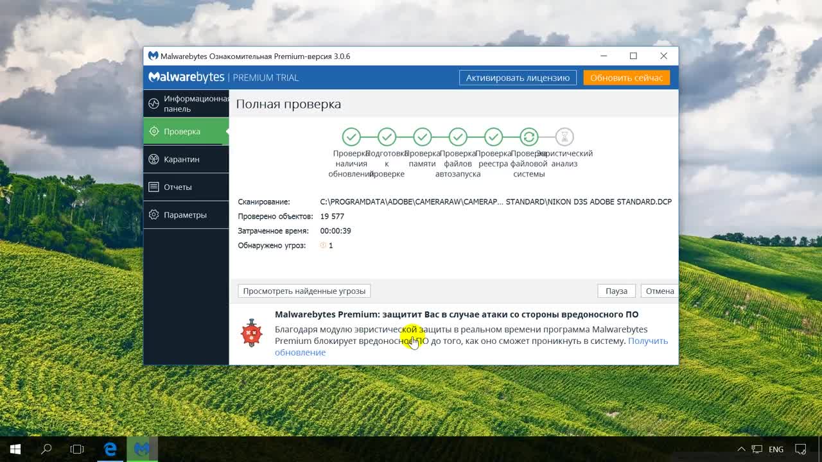Screen dimensions: 822x462
Task: Pause the scan with Пауза button
Action: click(x=616, y=291)
